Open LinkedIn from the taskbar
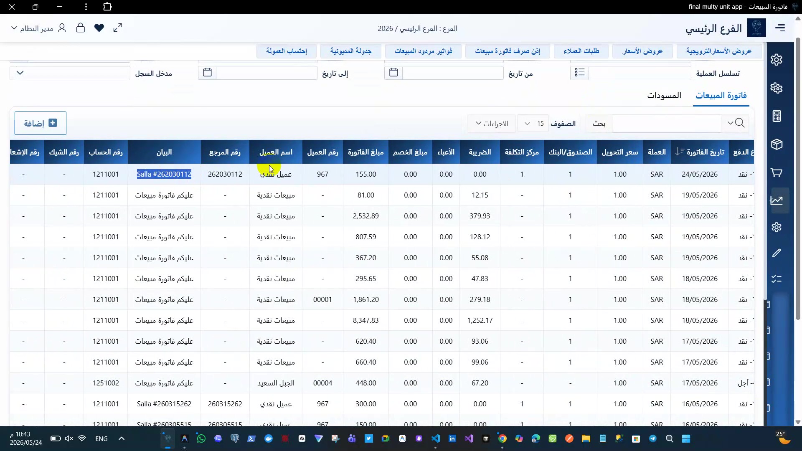This screenshot has height=451, width=802. (452, 438)
